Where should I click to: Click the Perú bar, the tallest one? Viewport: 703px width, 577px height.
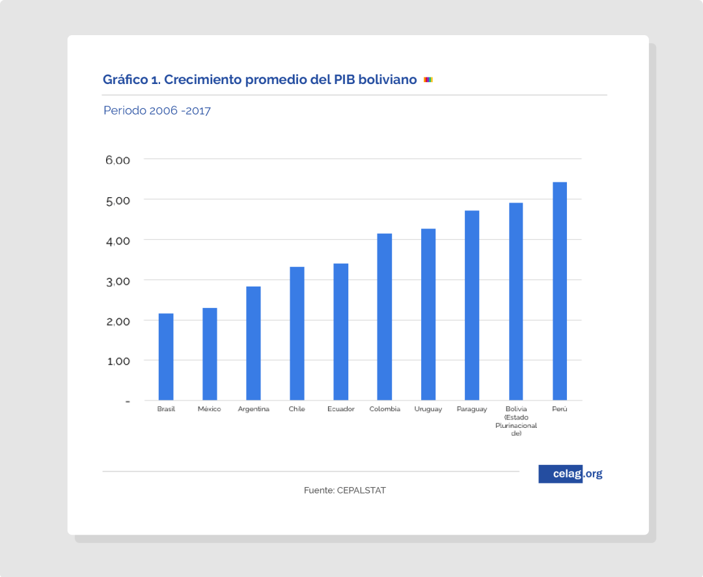click(x=560, y=291)
